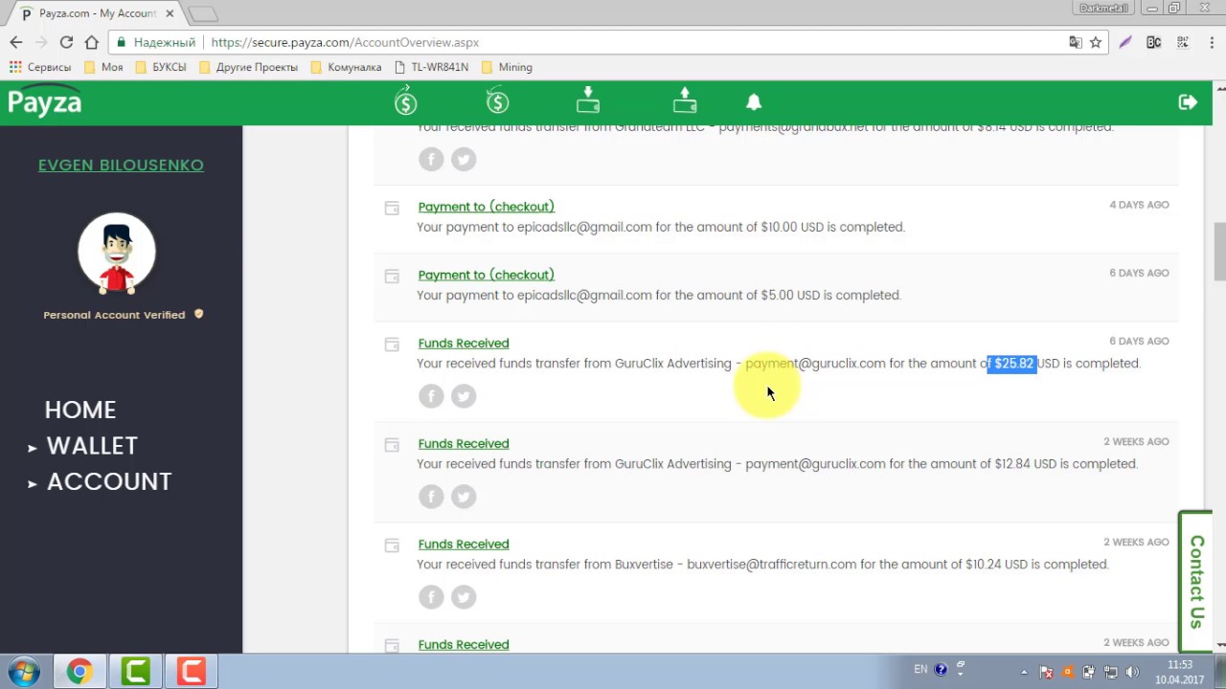Click the volume tray icon

(1132, 672)
